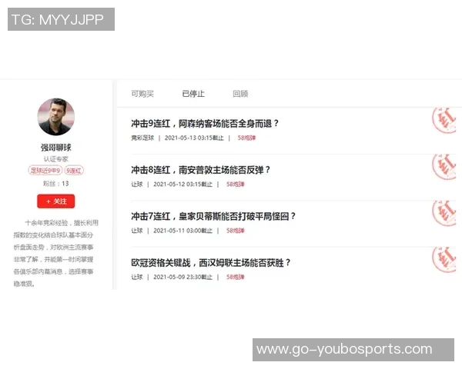Click the 让球 label under West Ham article
This screenshot has width=462, height=369.
137,277
